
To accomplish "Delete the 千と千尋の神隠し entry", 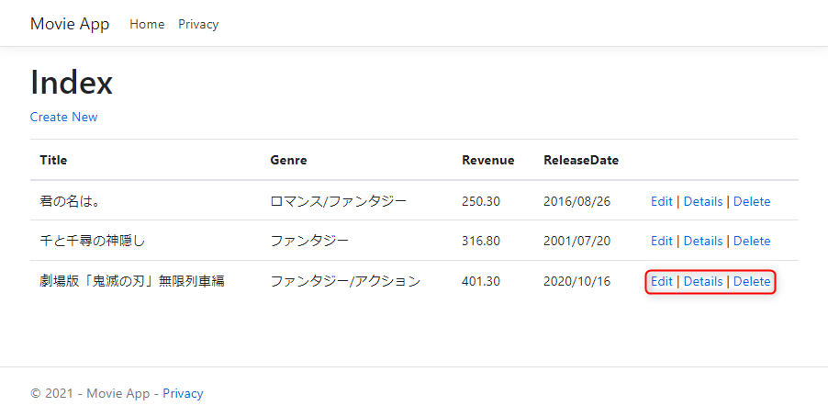I will [x=752, y=241].
